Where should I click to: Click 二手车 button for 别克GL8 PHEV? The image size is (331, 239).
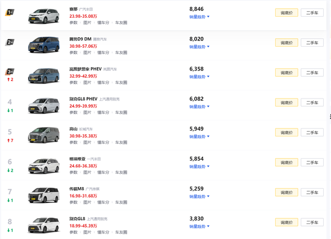(312, 103)
